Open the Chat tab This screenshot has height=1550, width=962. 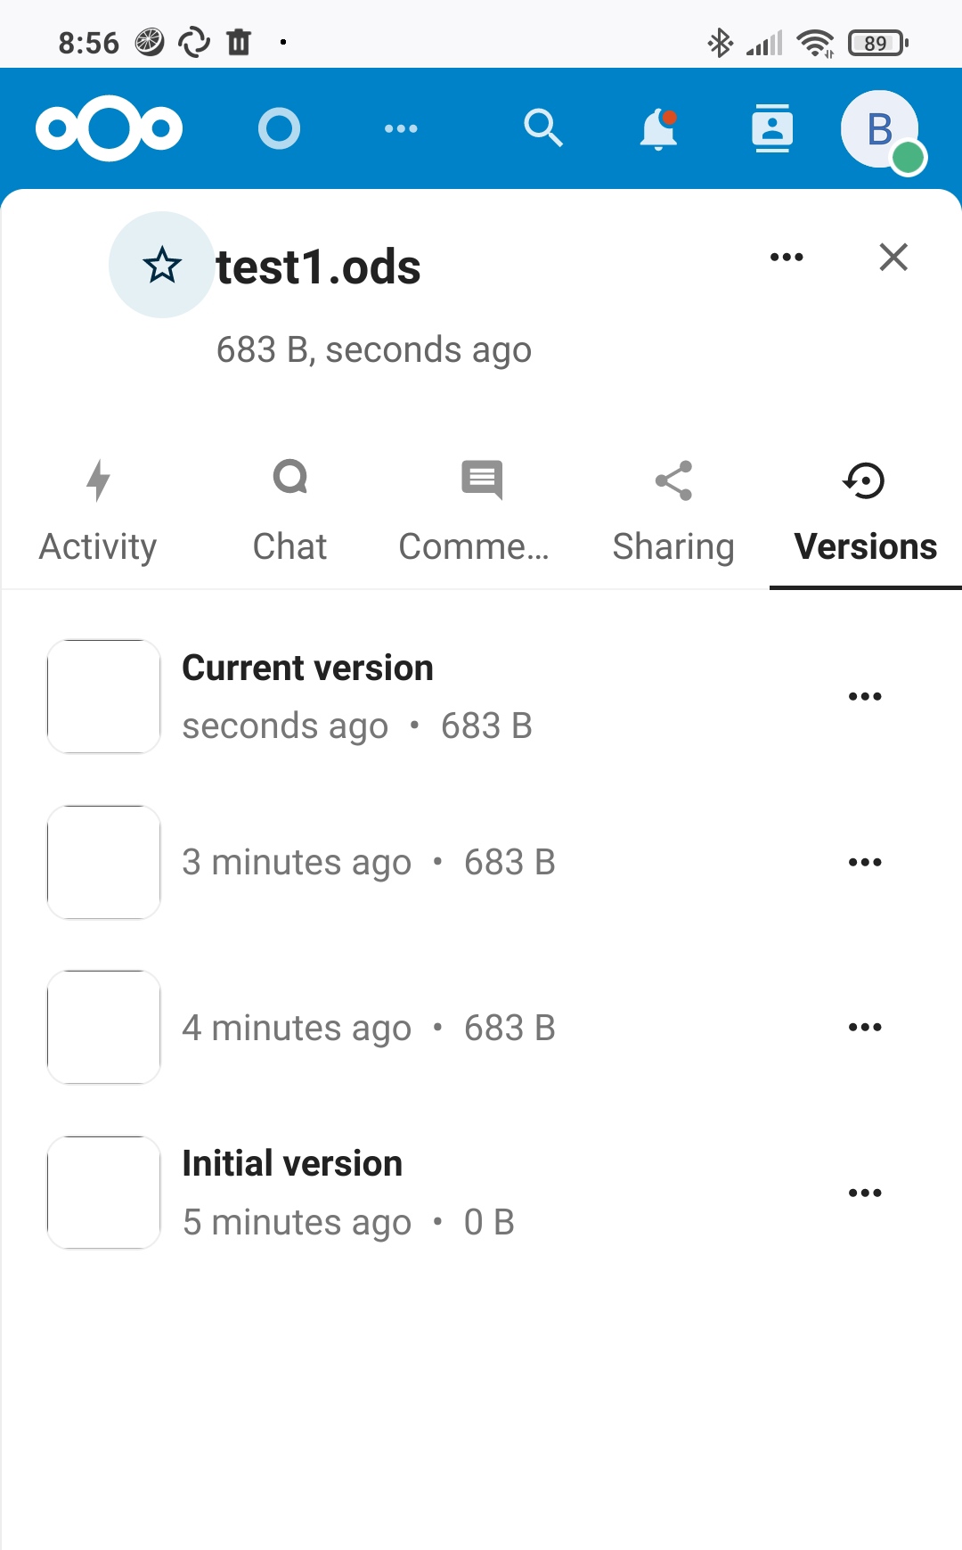click(289, 511)
